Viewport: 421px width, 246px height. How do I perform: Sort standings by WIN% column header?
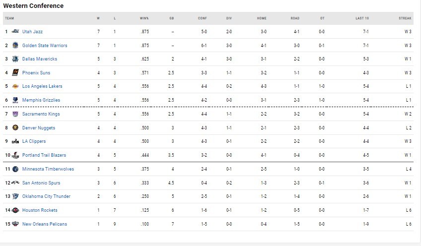pyautogui.click(x=144, y=18)
